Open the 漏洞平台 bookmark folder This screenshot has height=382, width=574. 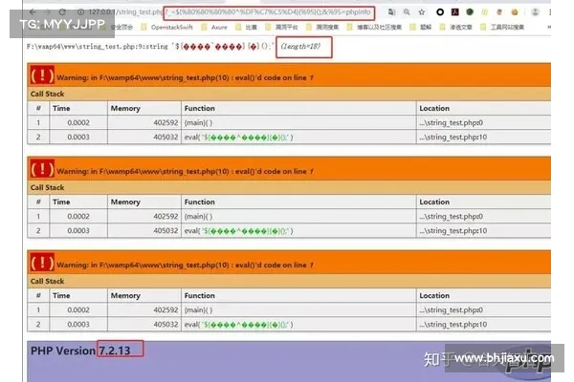(x=282, y=27)
